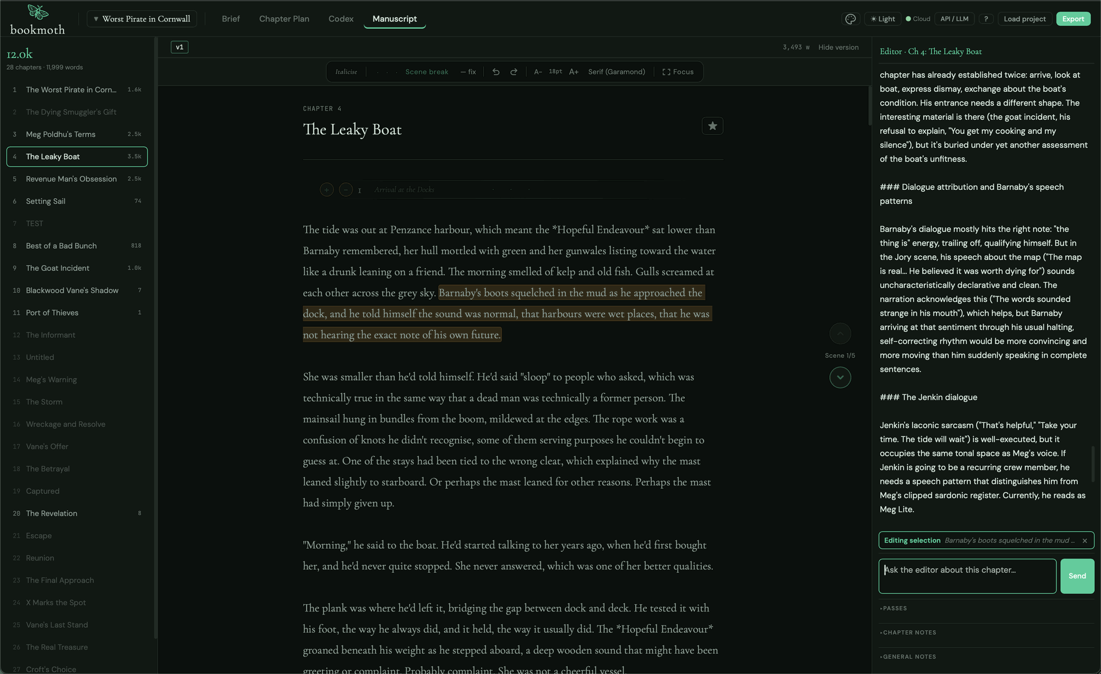This screenshot has width=1101, height=674.
Task: Open chapter Revenue Man's Obsession
Action: [77, 179]
